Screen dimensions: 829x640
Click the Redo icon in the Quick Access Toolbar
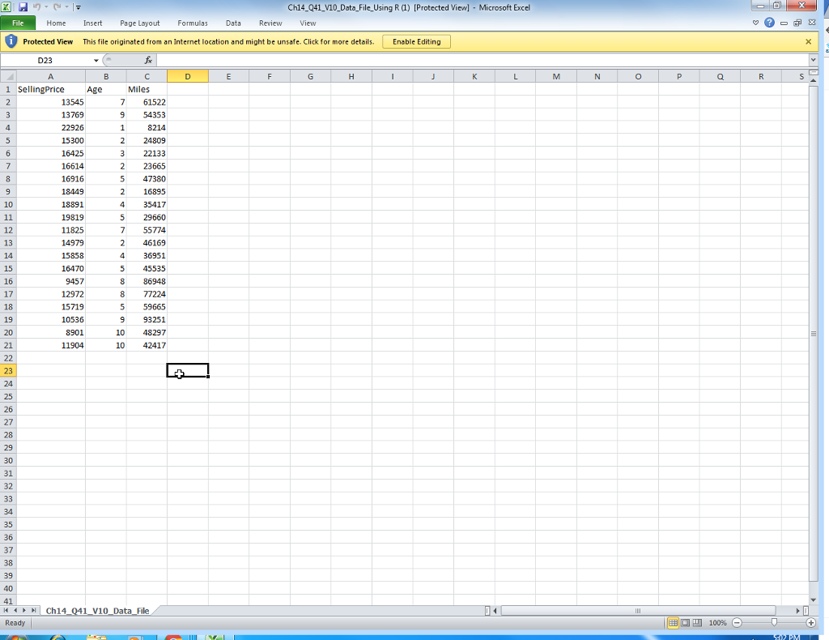57,6
